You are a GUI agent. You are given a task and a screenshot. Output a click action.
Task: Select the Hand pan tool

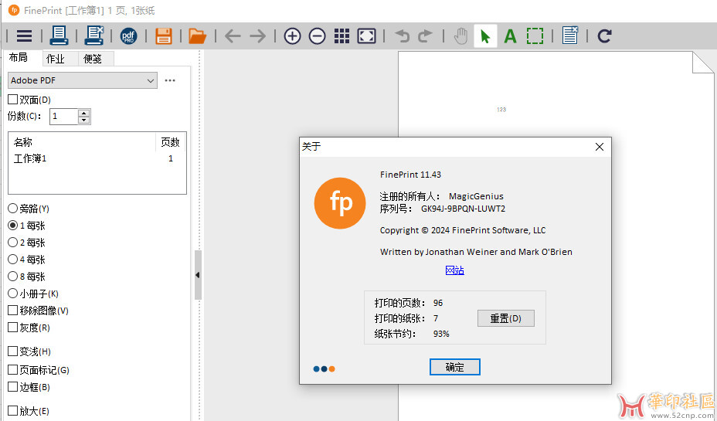[461, 36]
